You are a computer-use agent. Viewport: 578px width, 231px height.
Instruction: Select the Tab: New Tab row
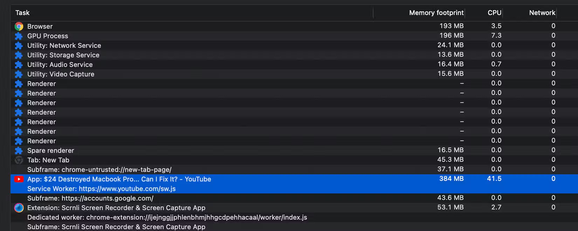coord(294,160)
